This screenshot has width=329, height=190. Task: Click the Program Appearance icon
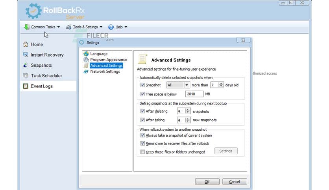tap(86, 60)
